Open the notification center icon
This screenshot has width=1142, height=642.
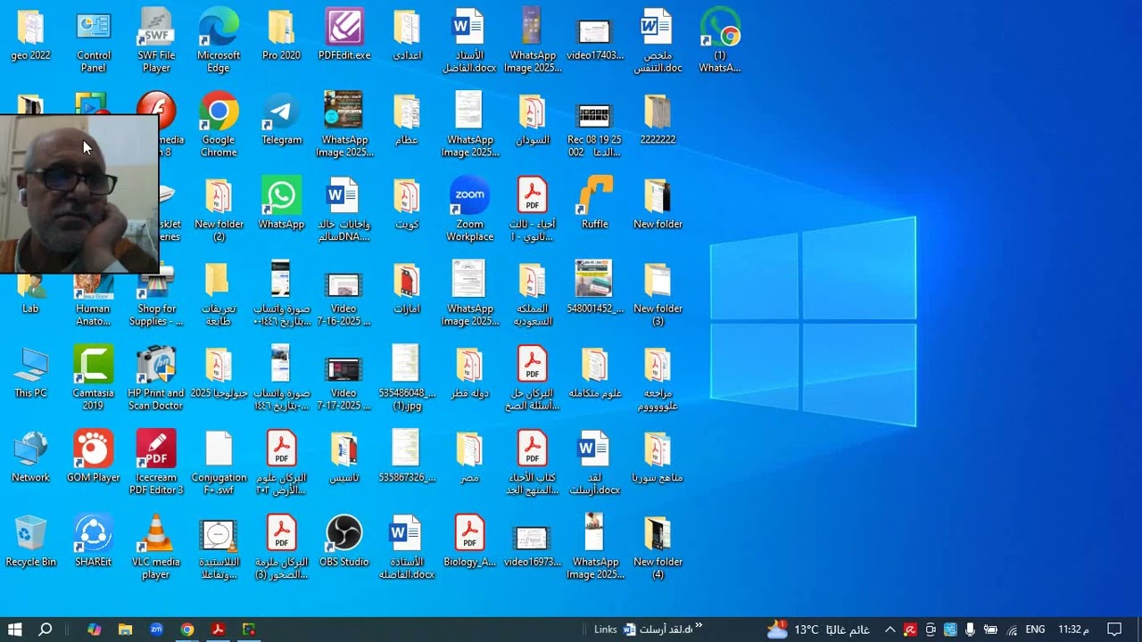(x=1114, y=630)
